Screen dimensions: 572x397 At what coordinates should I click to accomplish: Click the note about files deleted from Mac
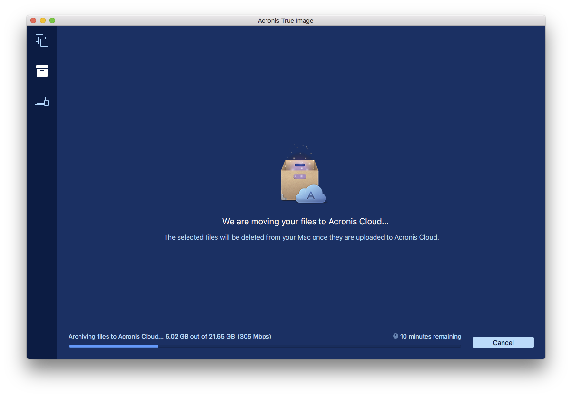301,237
